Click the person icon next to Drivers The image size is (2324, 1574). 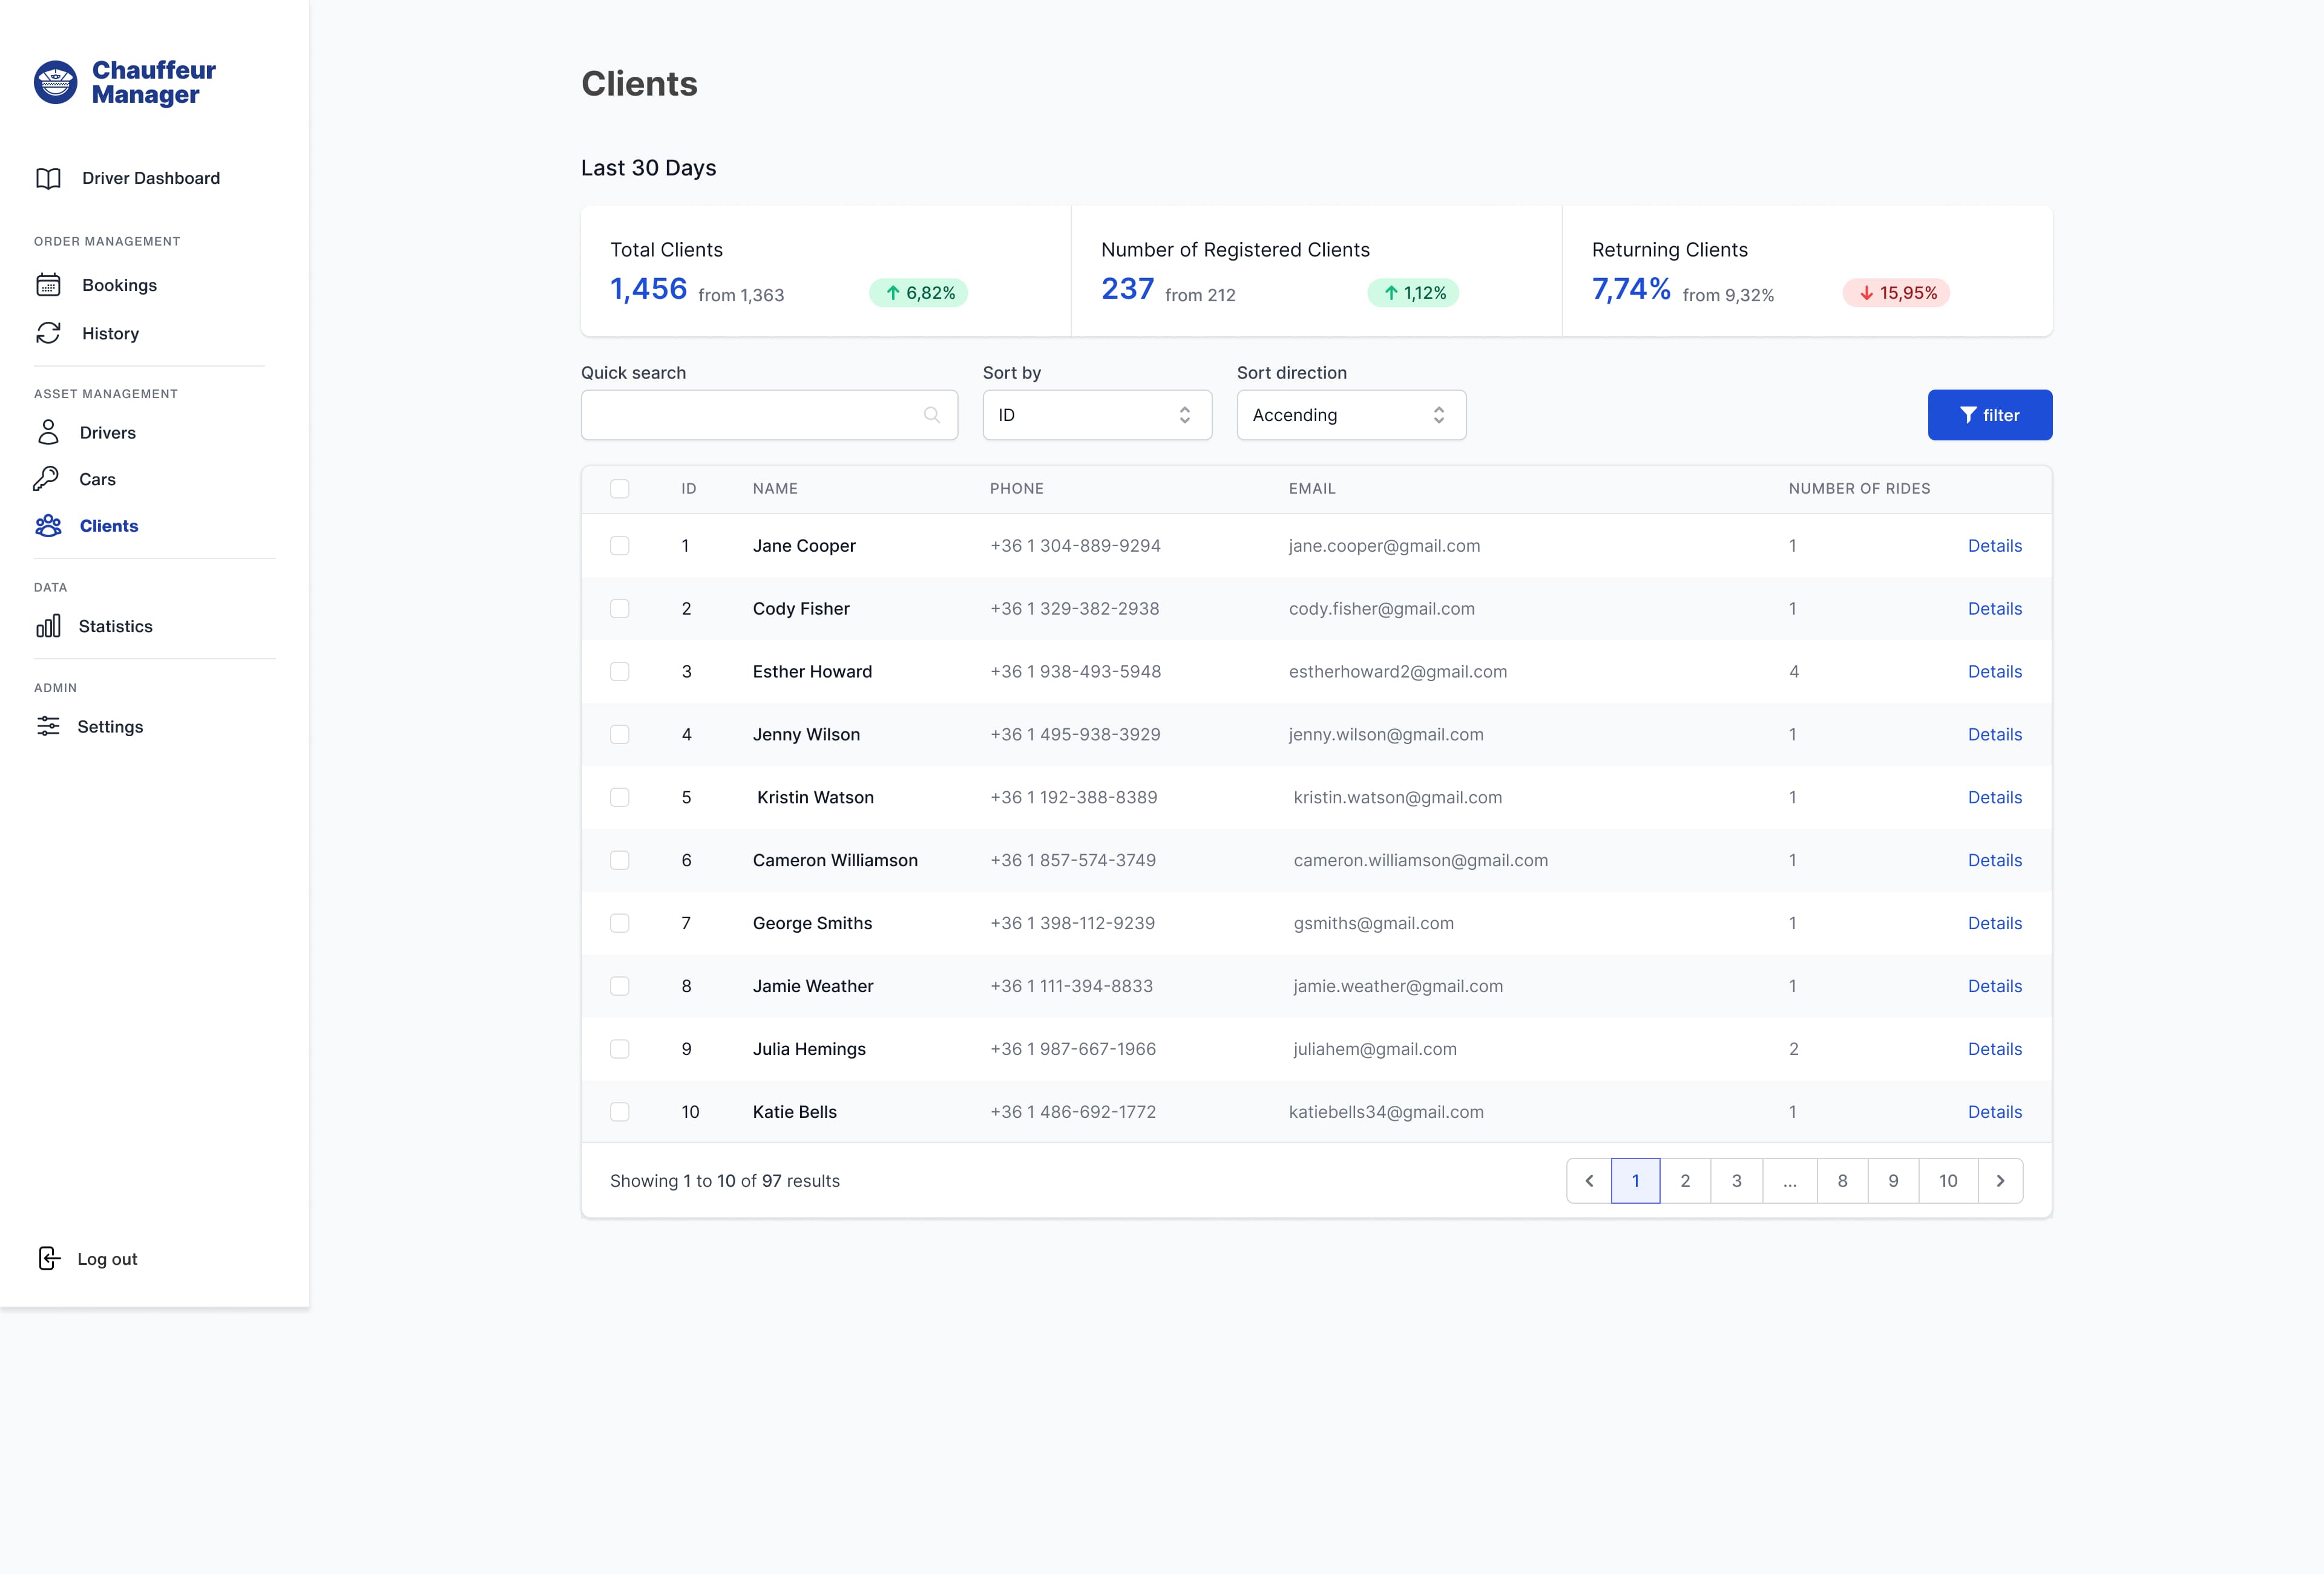48,432
